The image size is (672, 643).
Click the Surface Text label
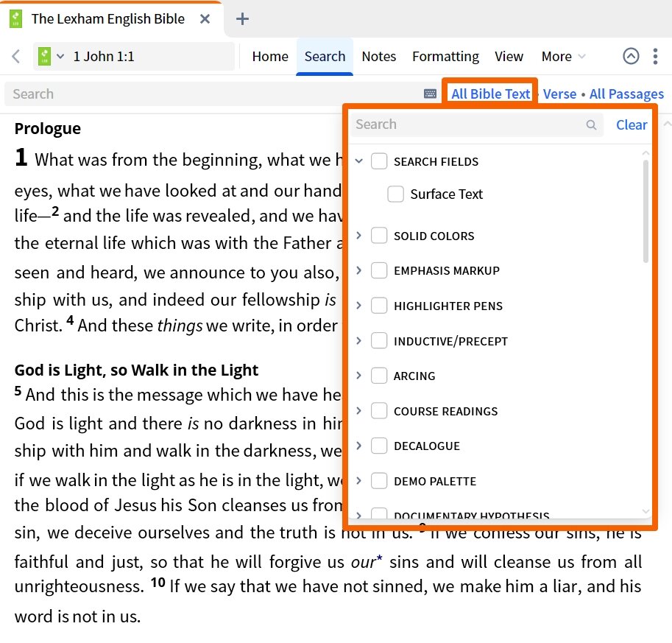point(447,194)
